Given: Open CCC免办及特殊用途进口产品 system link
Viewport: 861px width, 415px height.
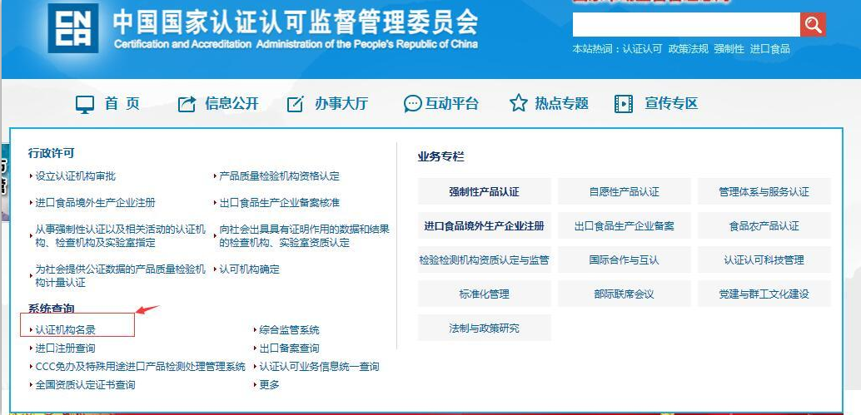Looking at the screenshot, I should [x=141, y=366].
